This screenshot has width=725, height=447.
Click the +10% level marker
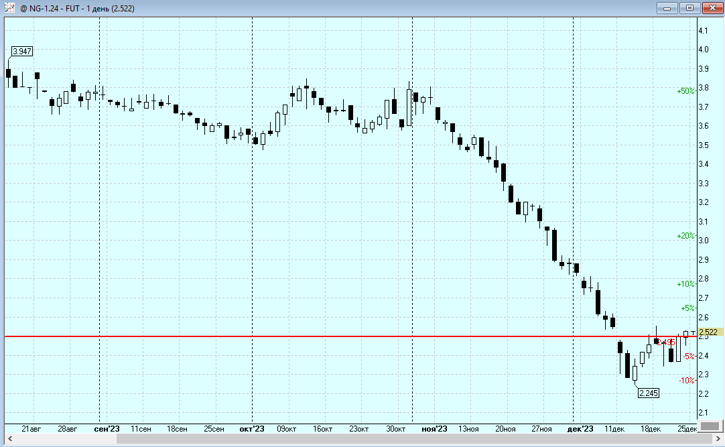tap(685, 284)
